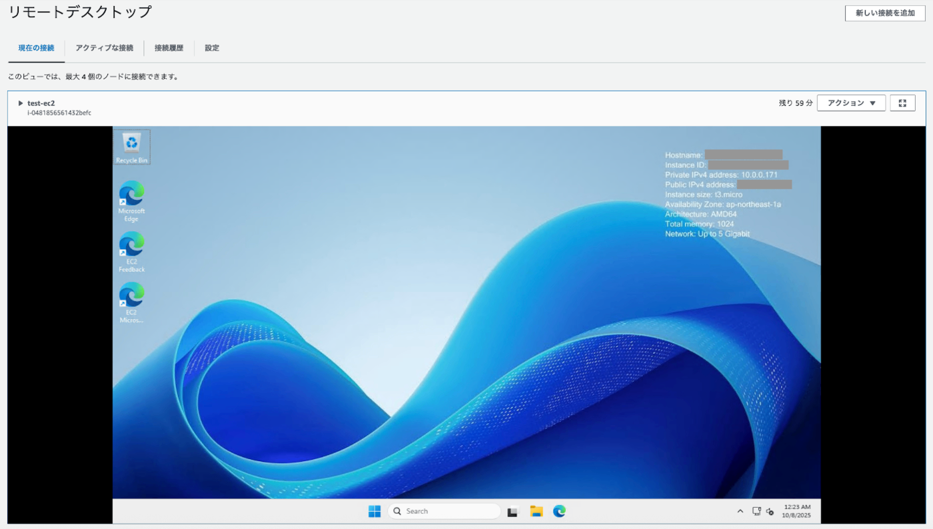
Task: Open Task View in the taskbar
Action: [512, 512]
